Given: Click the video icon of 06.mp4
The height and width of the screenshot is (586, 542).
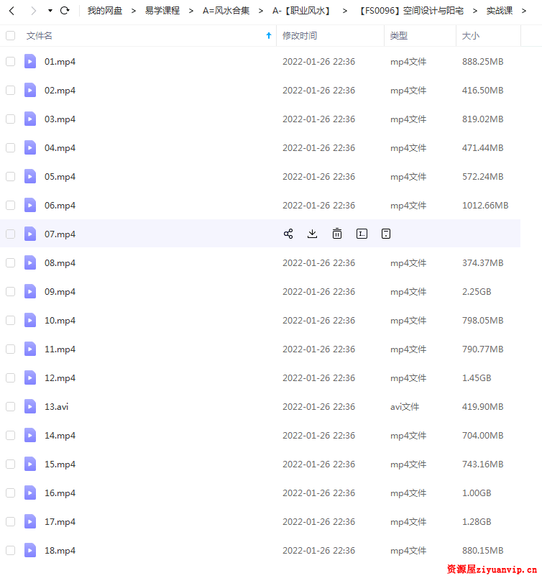Looking at the screenshot, I should pyautogui.click(x=30, y=205).
